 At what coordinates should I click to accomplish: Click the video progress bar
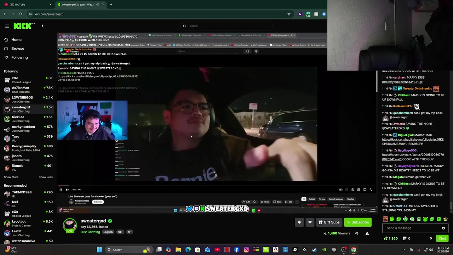pyautogui.click(x=217, y=186)
